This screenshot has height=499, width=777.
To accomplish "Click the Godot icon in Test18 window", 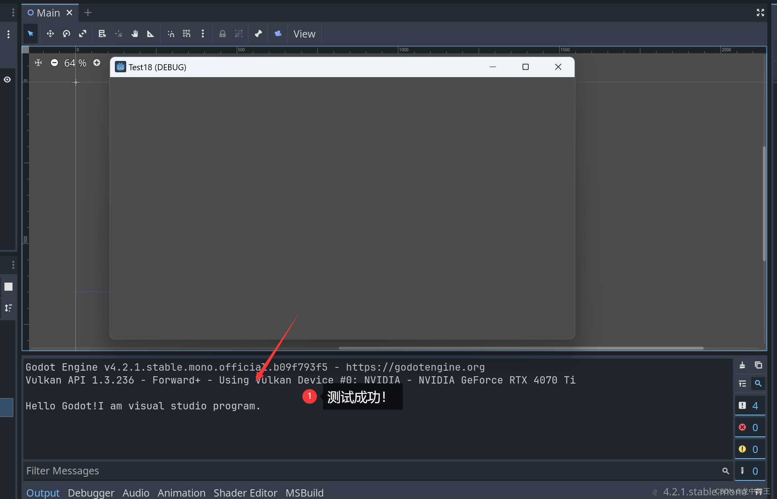I will (x=120, y=67).
